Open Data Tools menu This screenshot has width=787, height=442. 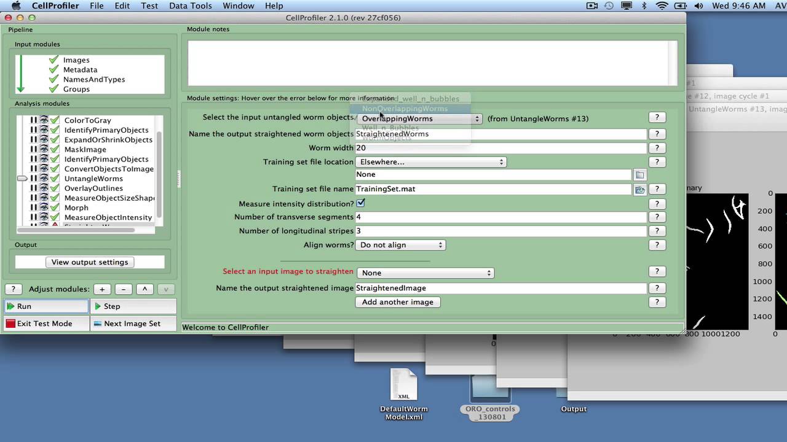[191, 6]
